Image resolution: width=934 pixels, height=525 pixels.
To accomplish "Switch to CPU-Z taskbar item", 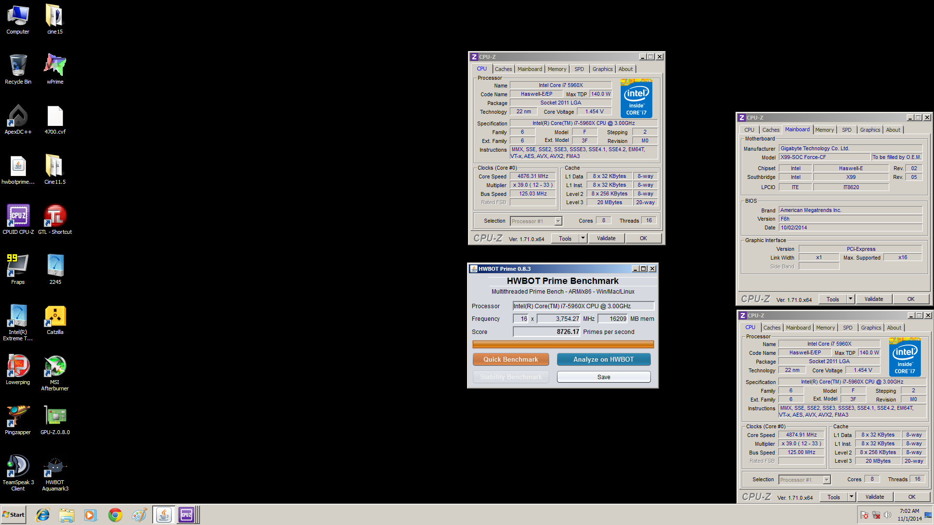I will point(186,515).
